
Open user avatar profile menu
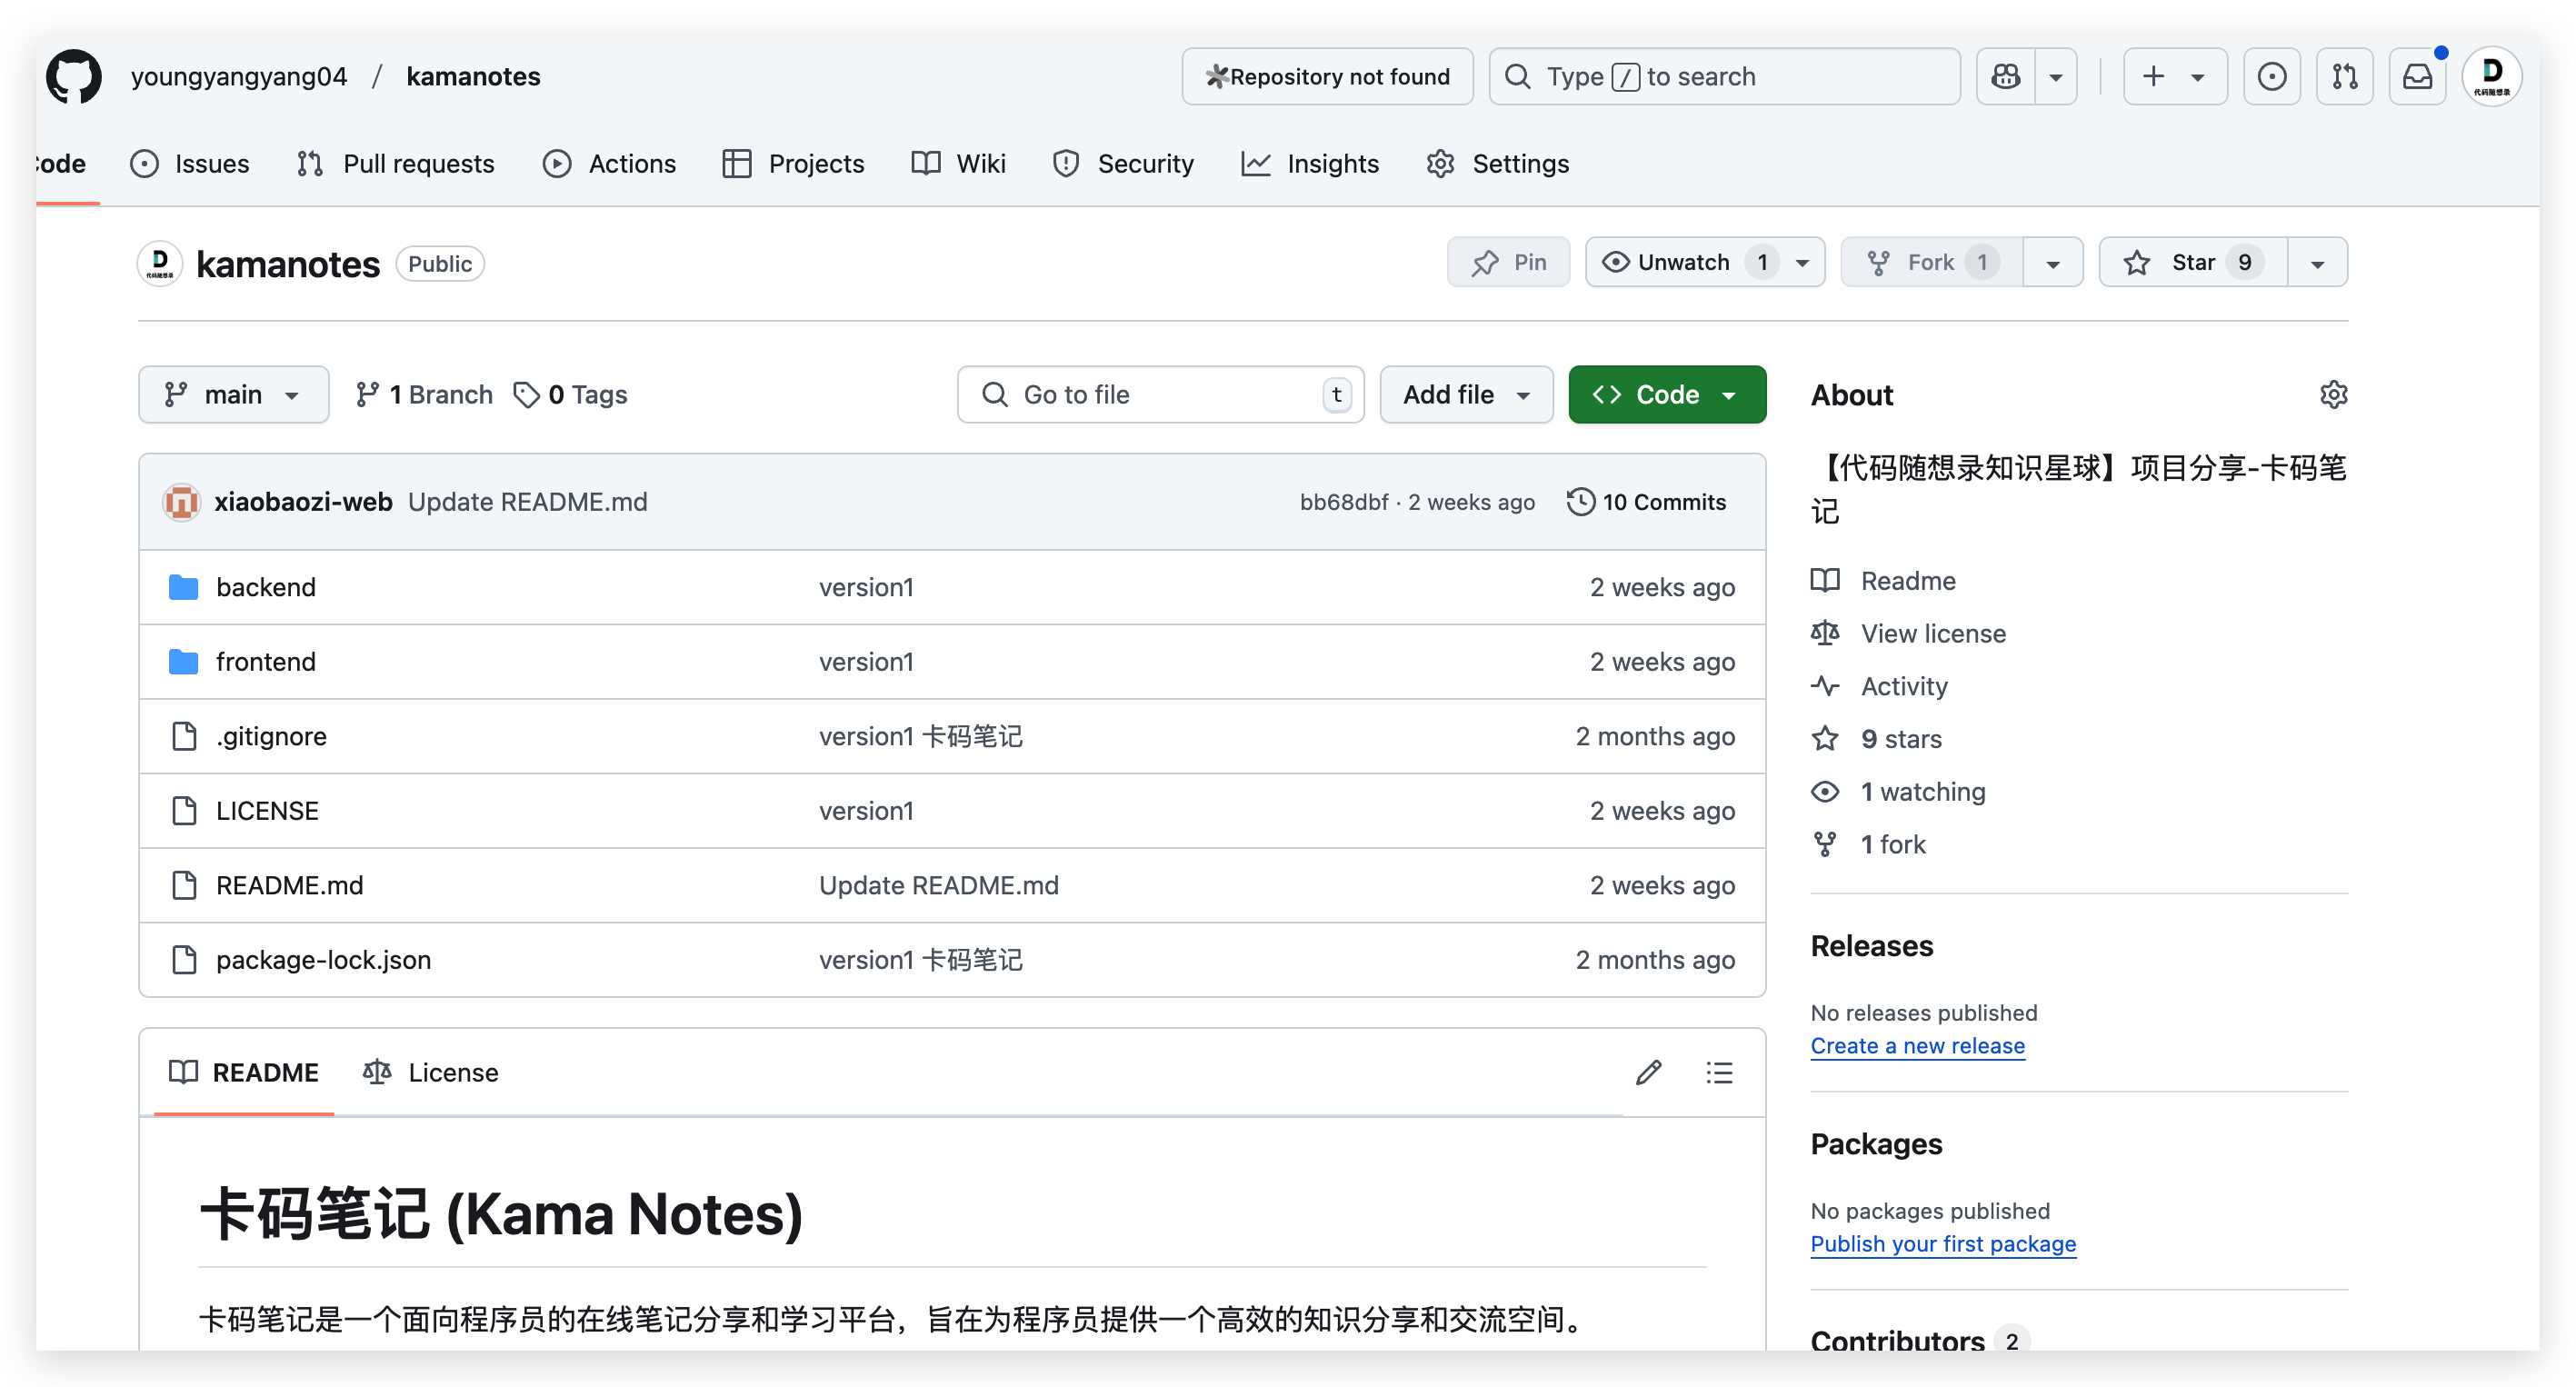pos(2491,76)
